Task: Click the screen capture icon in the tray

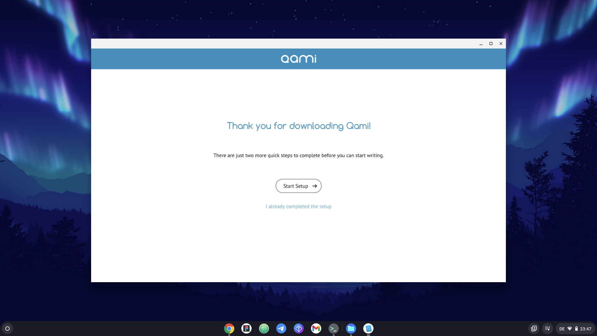Action: (x=534, y=329)
